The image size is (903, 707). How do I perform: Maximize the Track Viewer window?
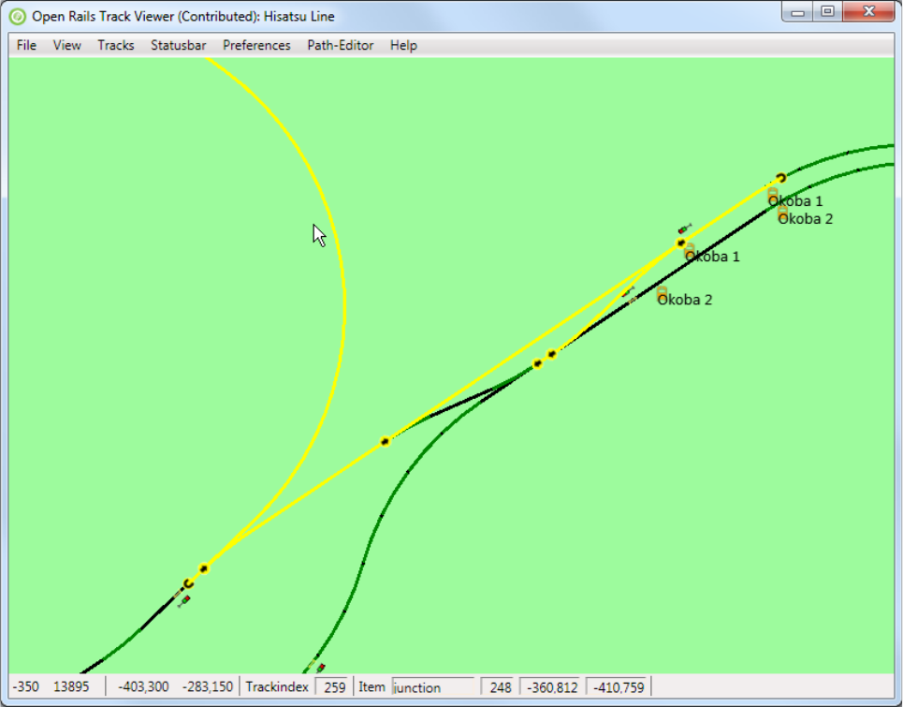pyautogui.click(x=827, y=12)
